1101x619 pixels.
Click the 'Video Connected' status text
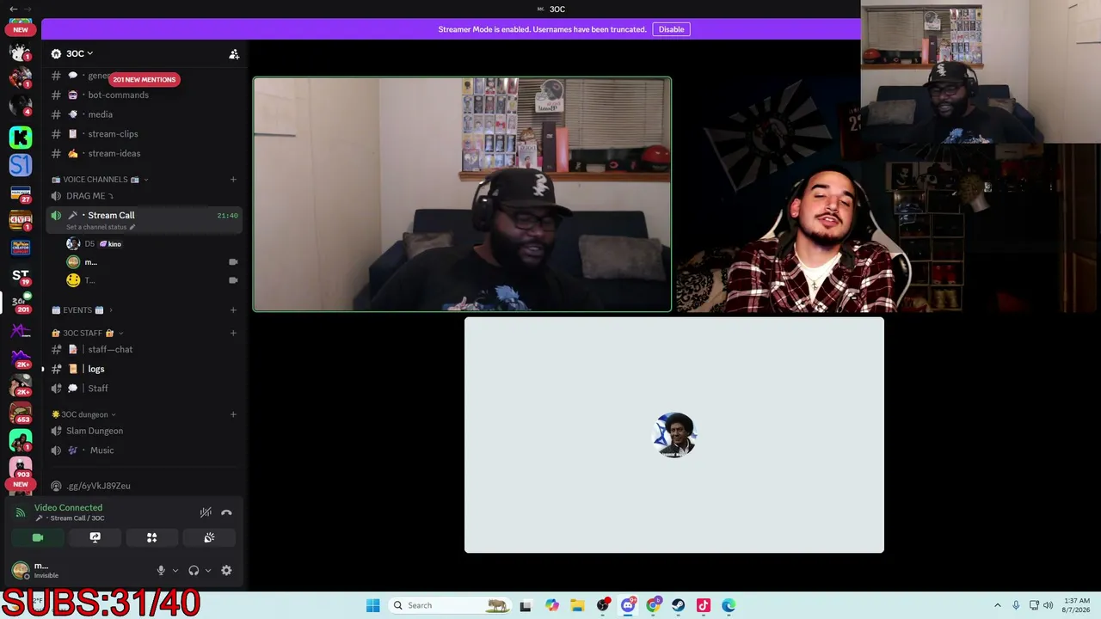coord(68,508)
